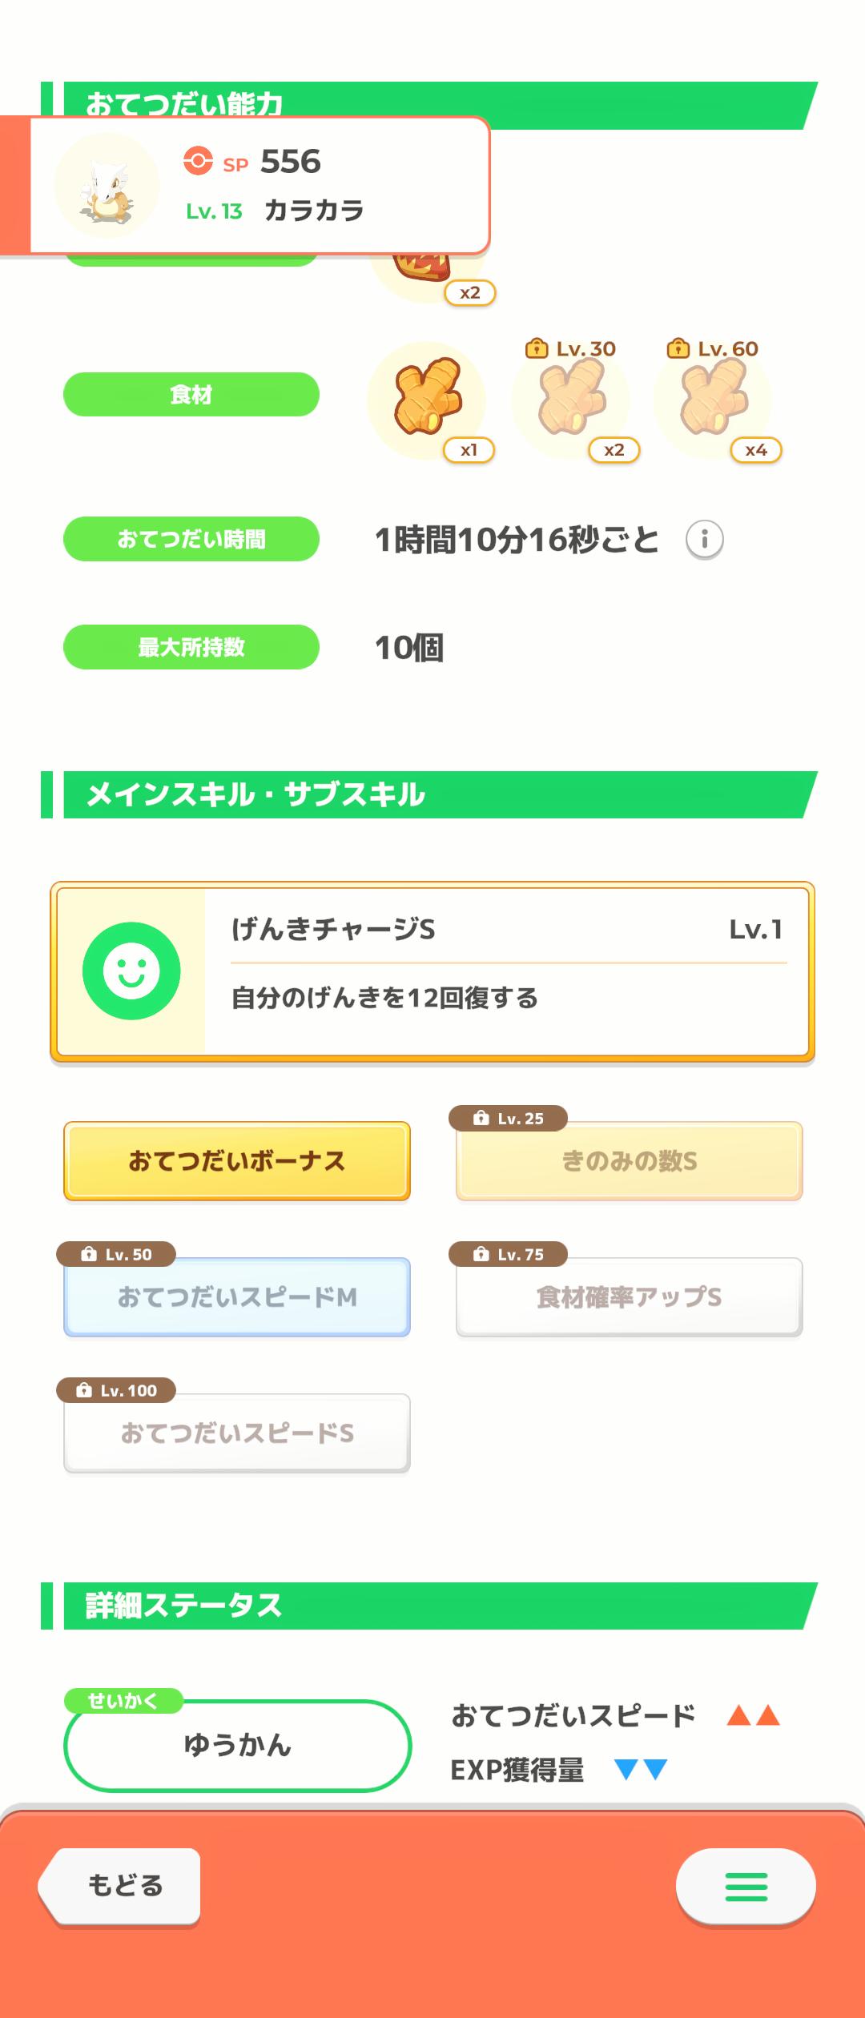The width and height of the screenshot is (865, 2018).
Task: Tap the unlocked ginger ingredient x1 icon
Action: coord(427,400)
